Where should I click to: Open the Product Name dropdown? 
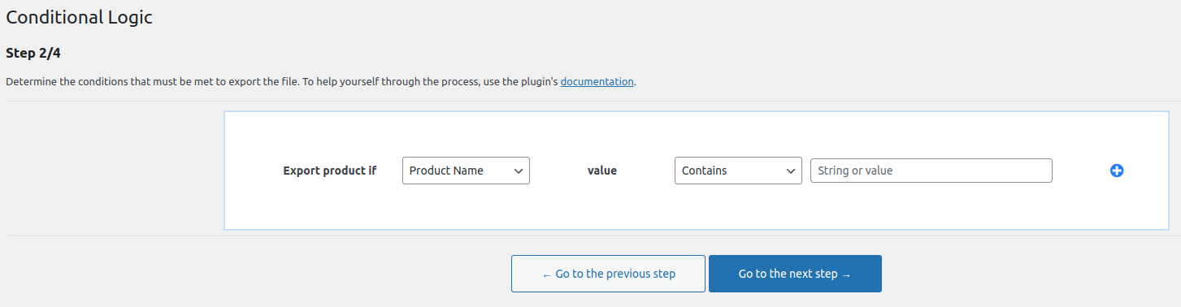coord(466,171)
